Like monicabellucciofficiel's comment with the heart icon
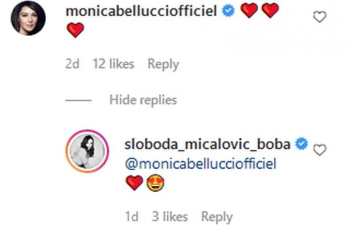Screen dimensions: 349x232 (320, 17)
